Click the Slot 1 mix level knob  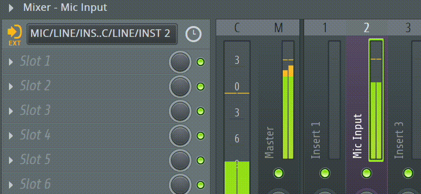tap(180, 62)
